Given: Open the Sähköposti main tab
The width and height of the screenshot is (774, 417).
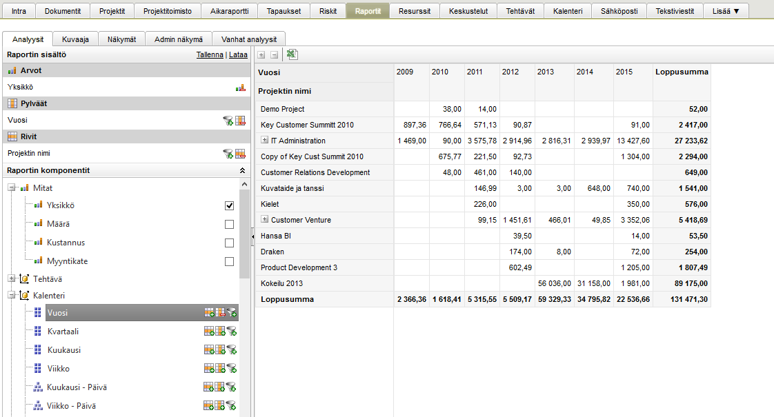Looking at the screenshot, I should tap(619, 11).
